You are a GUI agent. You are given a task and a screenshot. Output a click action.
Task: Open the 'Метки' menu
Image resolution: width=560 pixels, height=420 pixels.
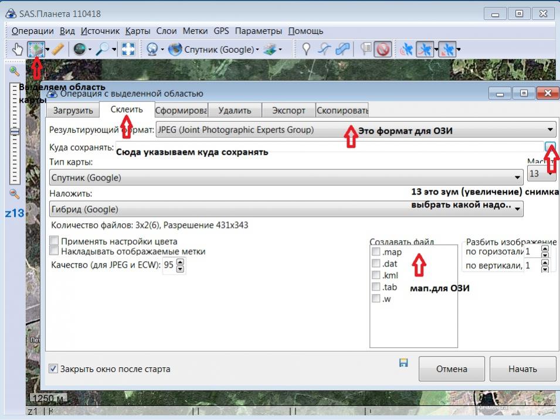click(x=195, y=31)
